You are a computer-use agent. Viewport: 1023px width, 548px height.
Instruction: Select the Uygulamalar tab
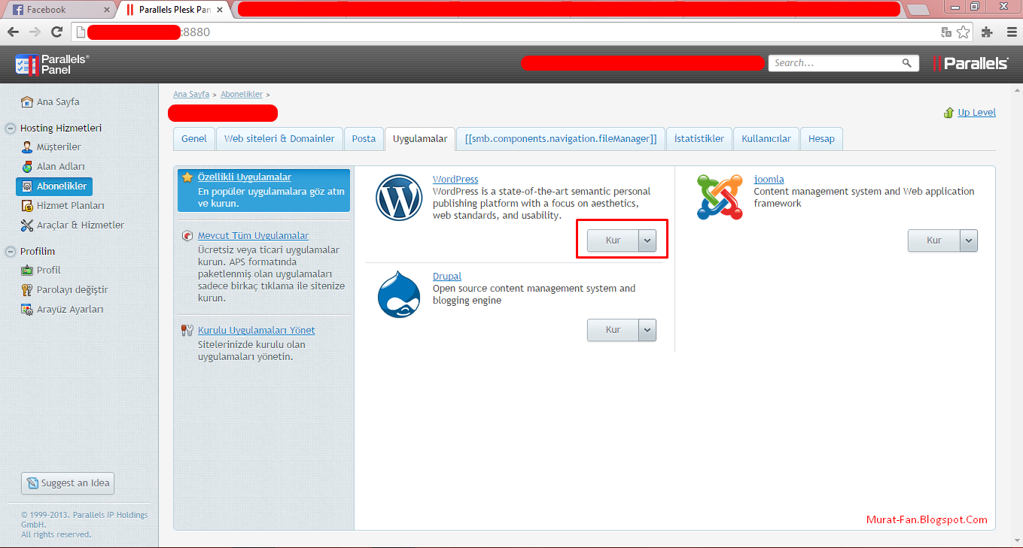tap(420, 139)
